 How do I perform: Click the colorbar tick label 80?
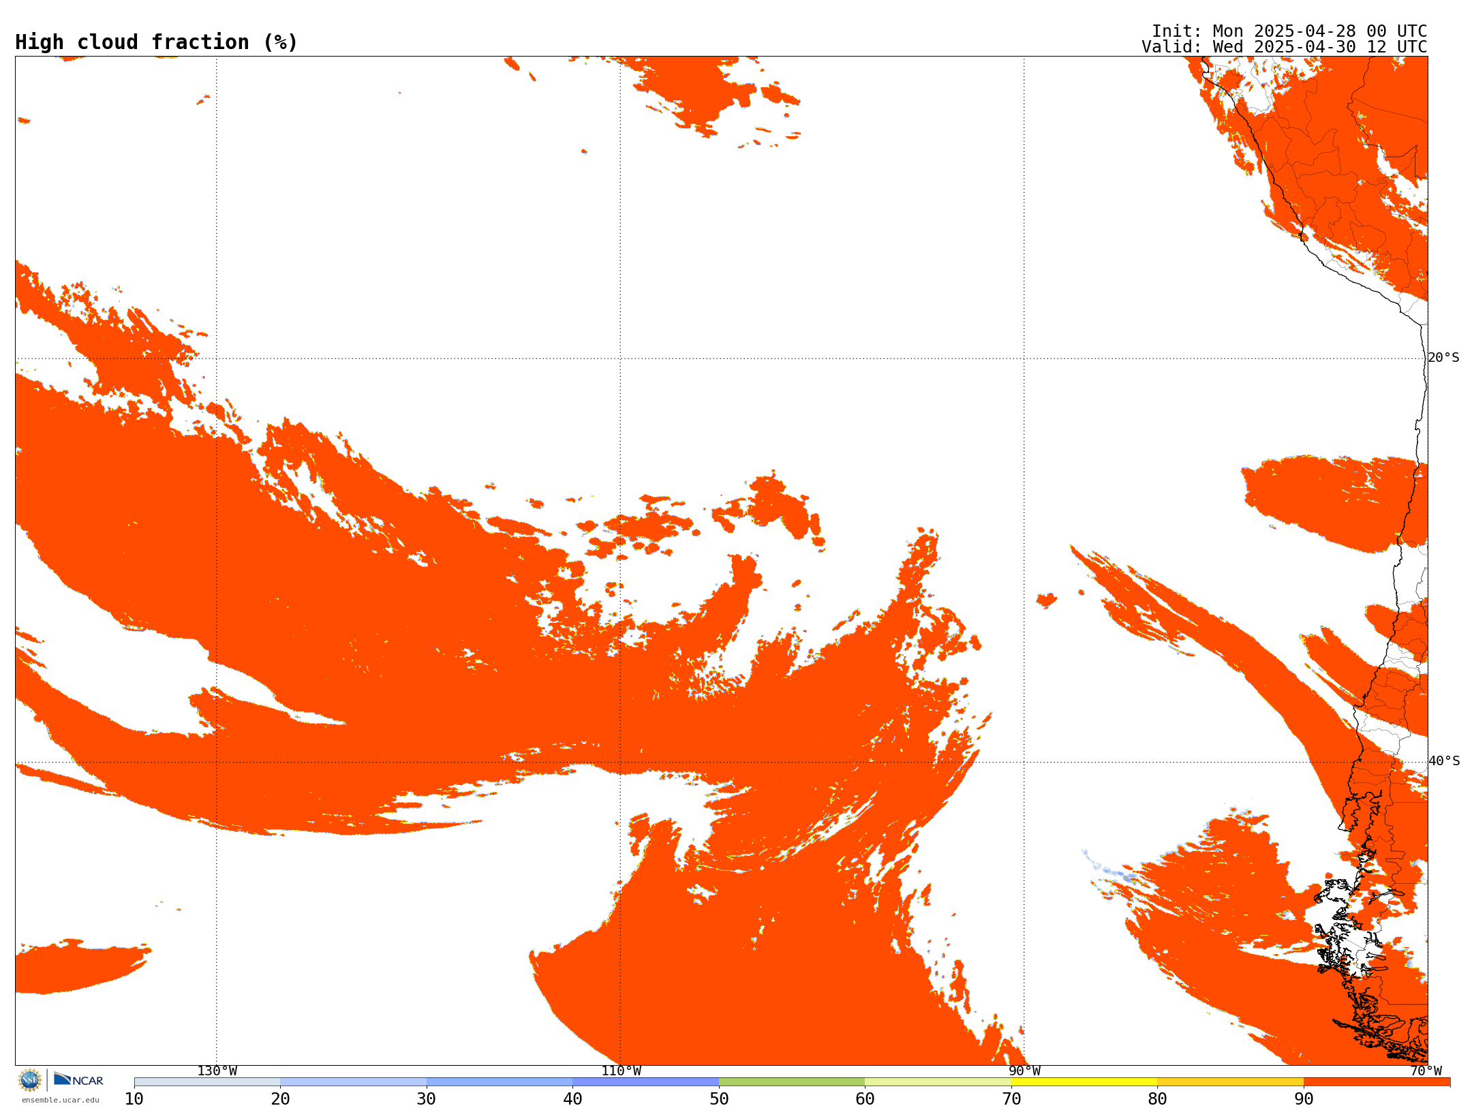pyautogui.click(x=1157, y=1099)
